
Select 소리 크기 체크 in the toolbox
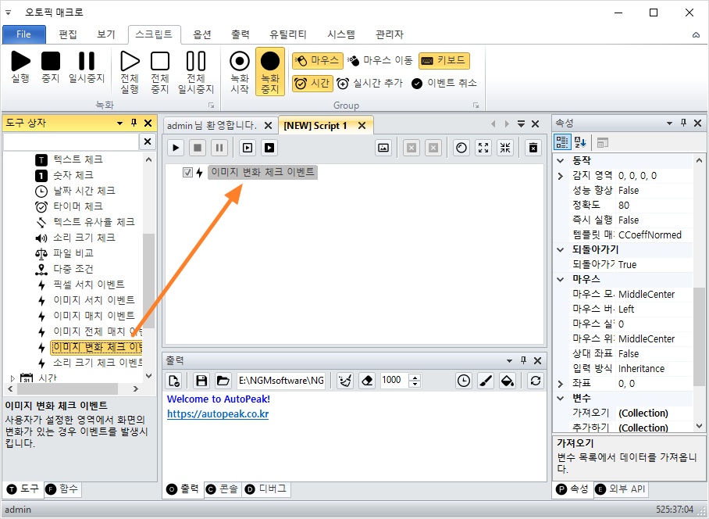(84, 238)
